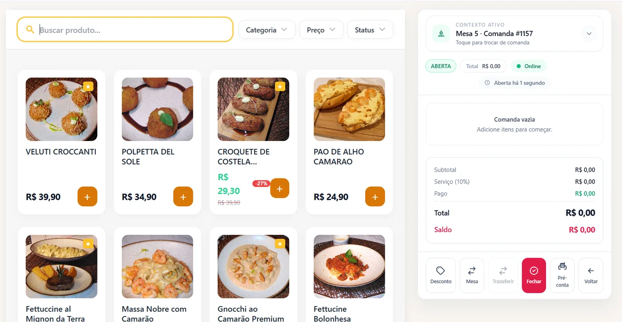Viewport: 622px width, 322px height.
Task: Expand the Status dropdown
Action: (x=370, y=29)
